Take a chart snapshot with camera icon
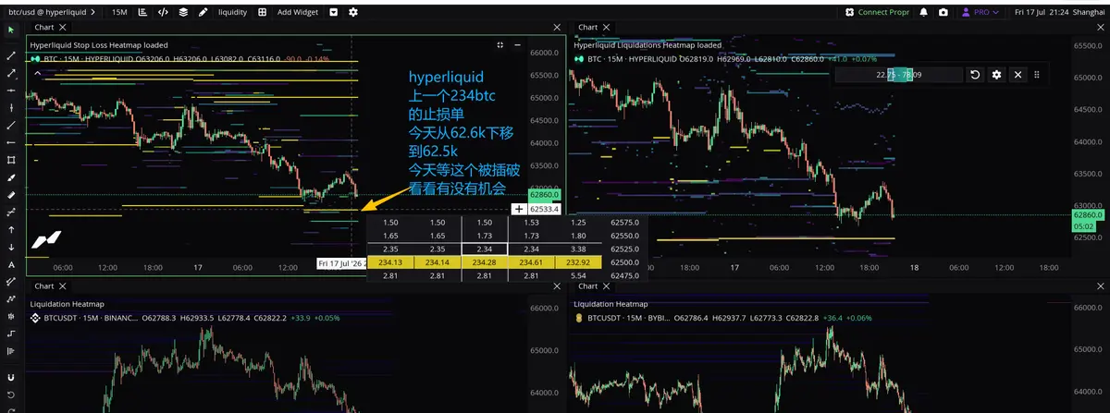This screenshot has width=1110, height=413. [x=943, y=13]
